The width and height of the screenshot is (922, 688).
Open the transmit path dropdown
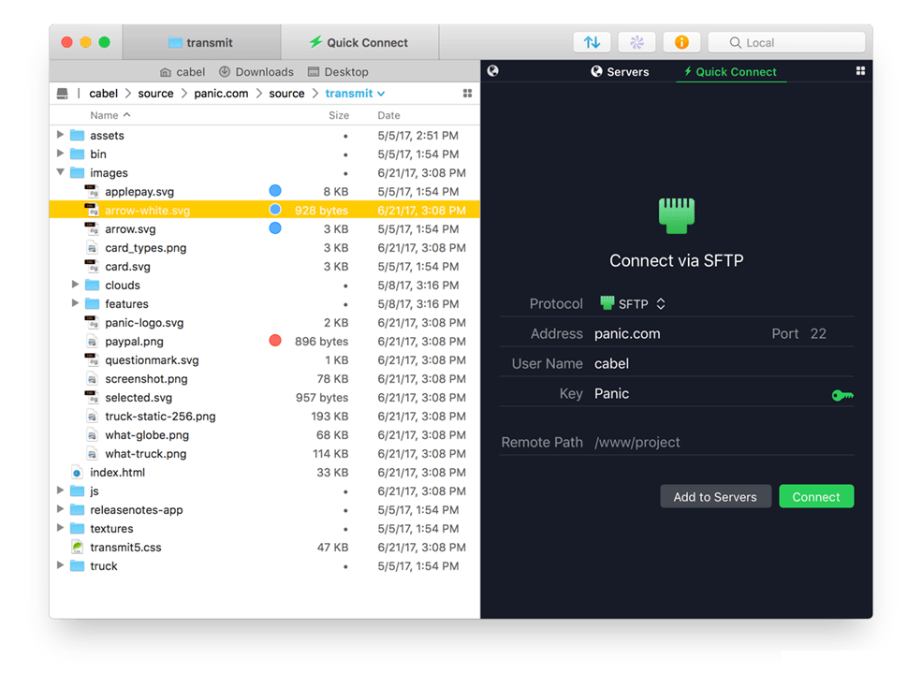pyautogui.click(x=355, y=94)
